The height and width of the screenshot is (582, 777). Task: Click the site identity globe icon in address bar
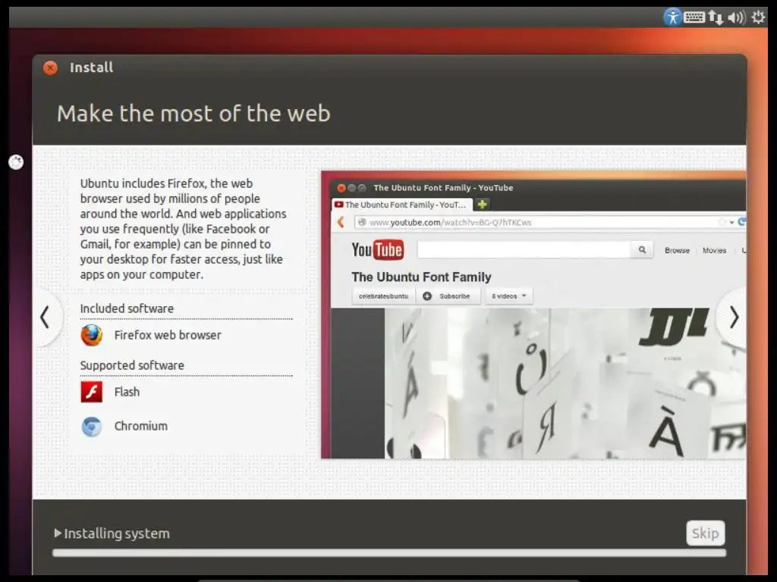tap(362, 222)
